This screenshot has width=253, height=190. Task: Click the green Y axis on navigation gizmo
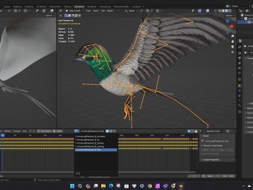pos(224,26)
